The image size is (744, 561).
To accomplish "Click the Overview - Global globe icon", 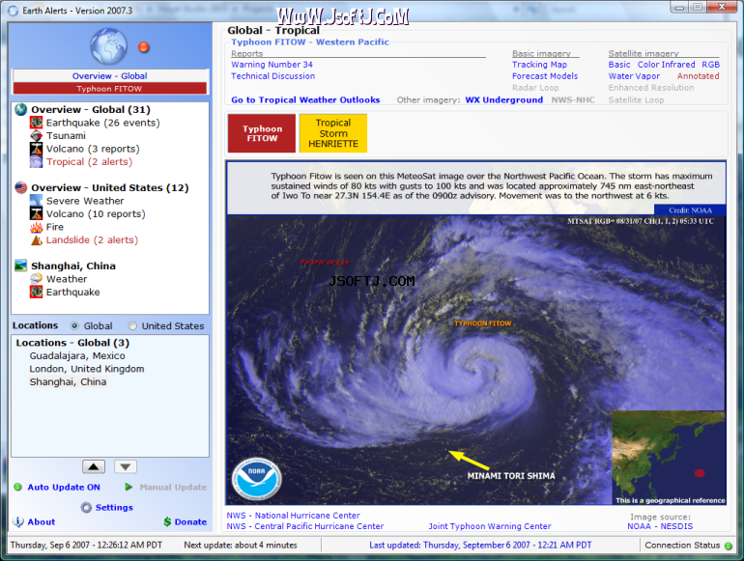I will pyautogui.click(x=21, y=109).
